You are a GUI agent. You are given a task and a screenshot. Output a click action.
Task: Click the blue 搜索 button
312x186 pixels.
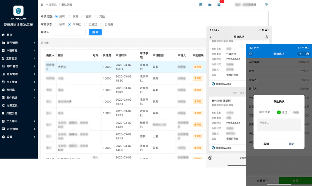(95, 32)
